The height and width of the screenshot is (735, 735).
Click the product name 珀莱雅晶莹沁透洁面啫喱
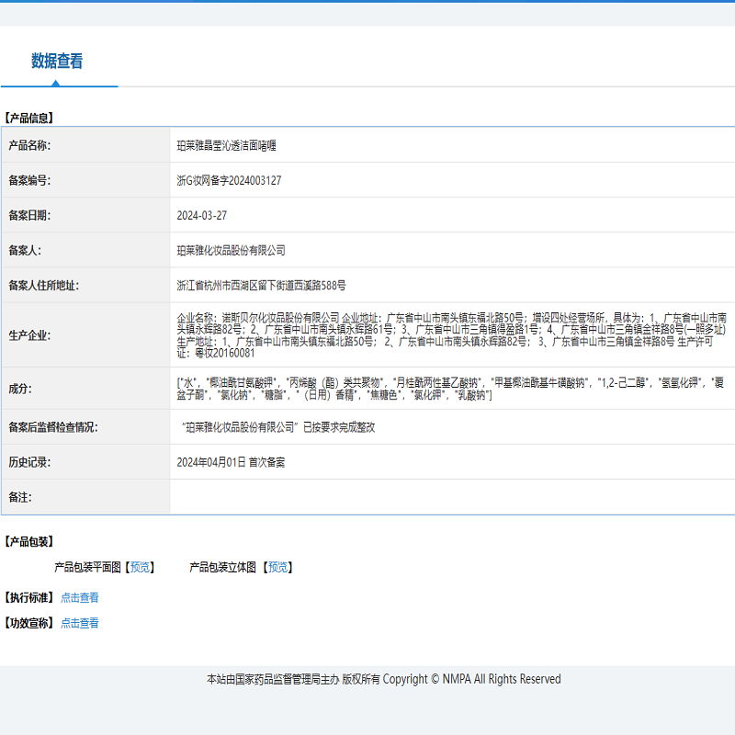(x=226, y=145)
